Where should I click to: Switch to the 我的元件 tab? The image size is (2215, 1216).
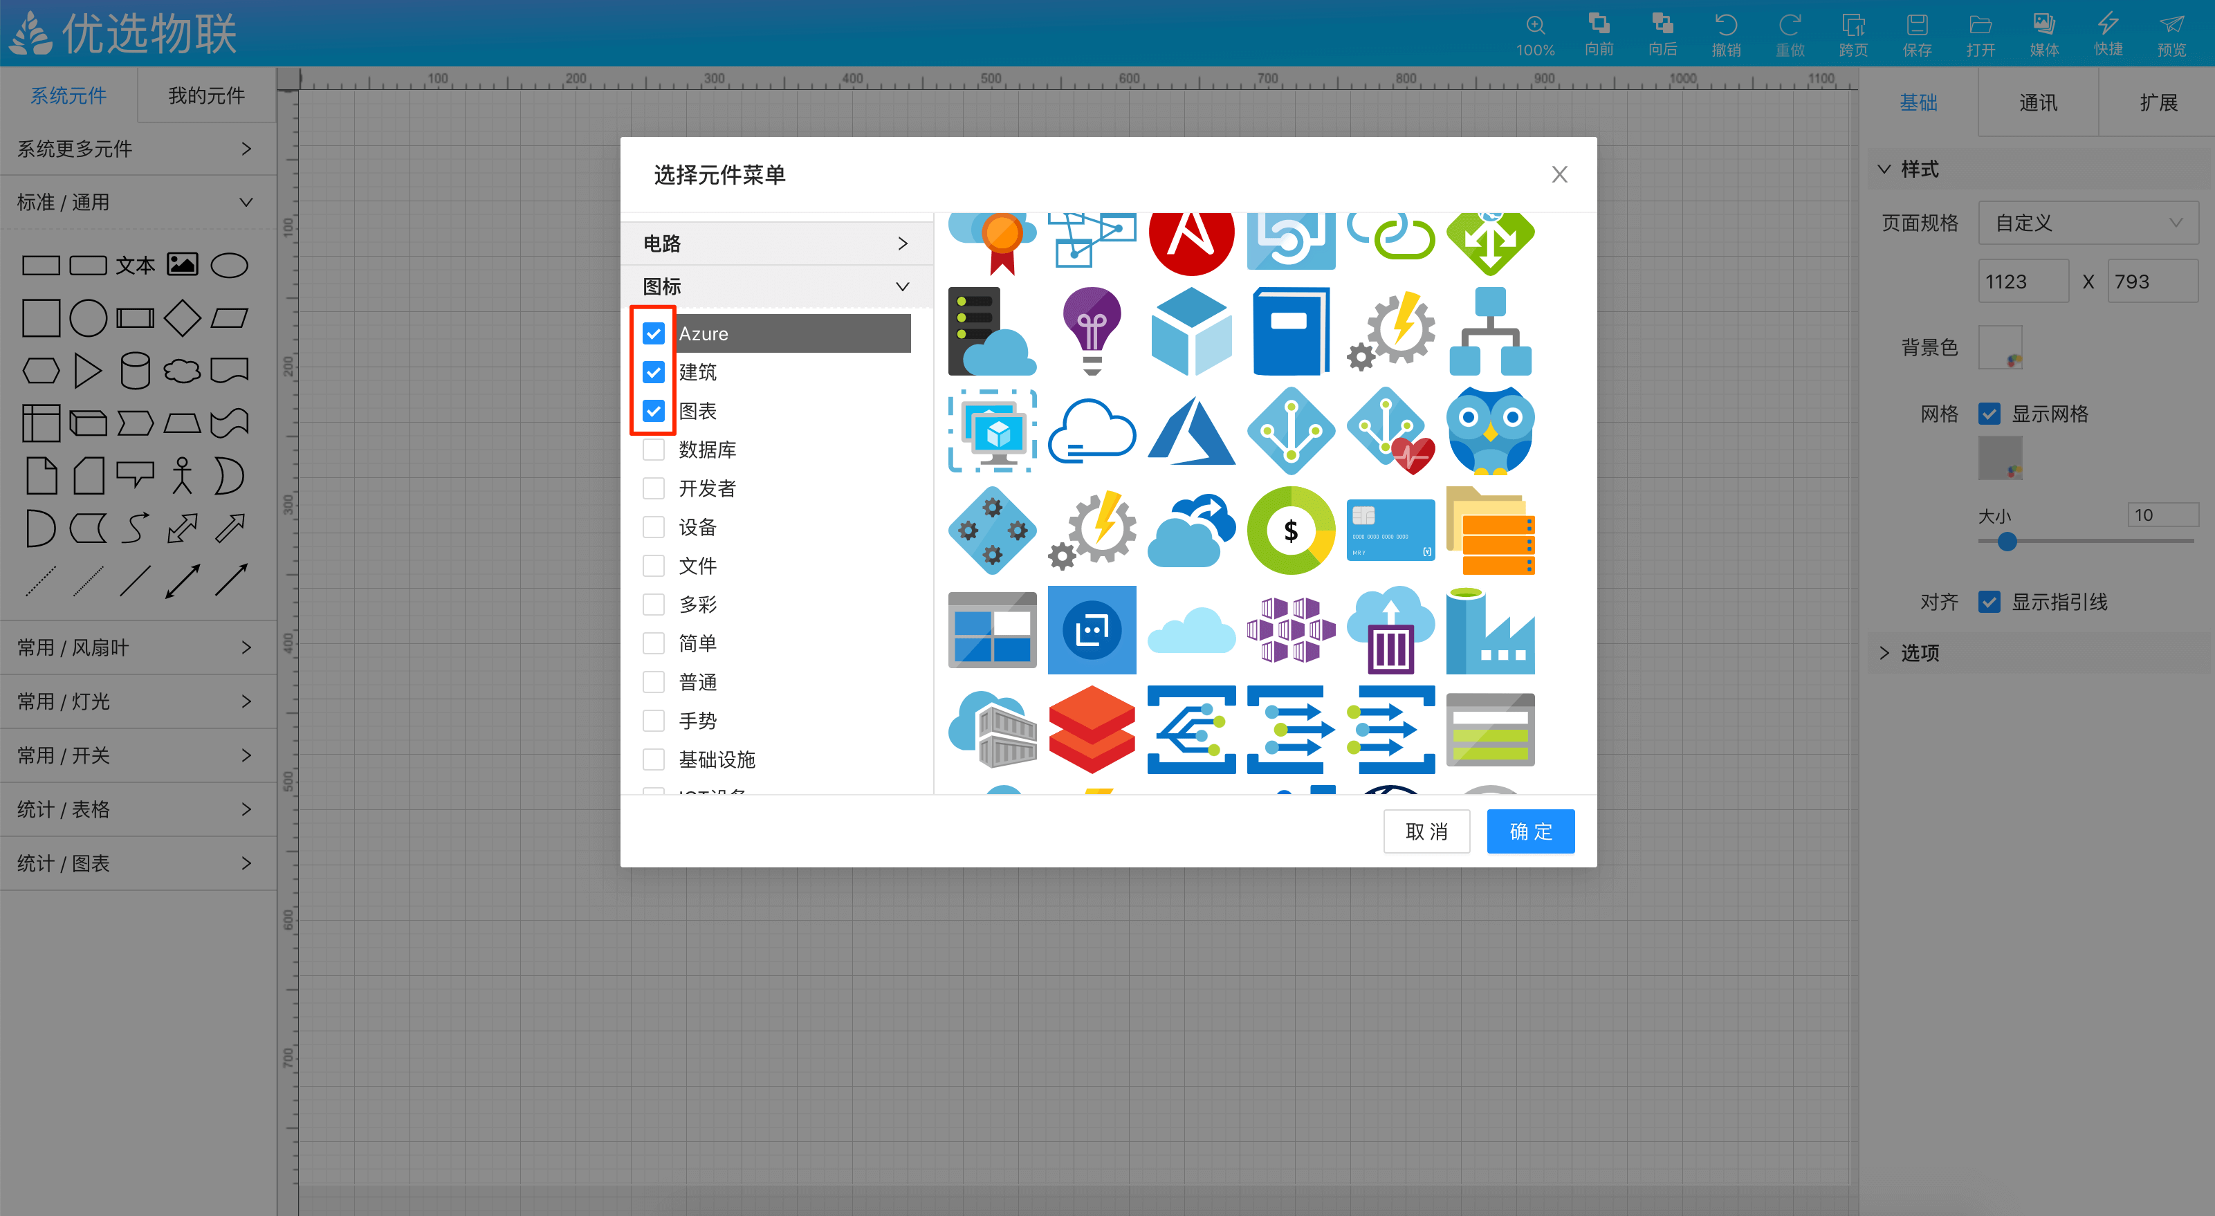coord(206,95)
